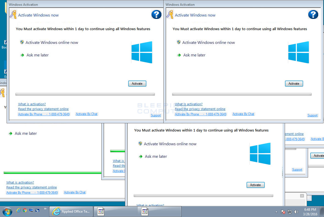
Task: Open Read the privacy statement online, upper-right window
Action: coord(200,109)
